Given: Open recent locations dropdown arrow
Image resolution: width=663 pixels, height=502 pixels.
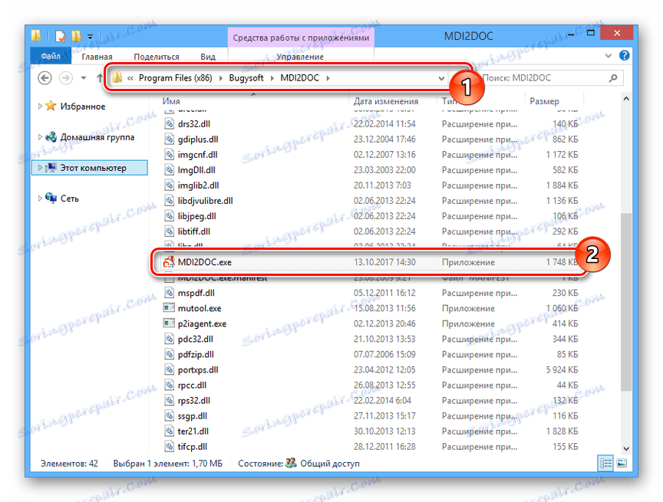Looking at the screenshot, I should (84, 78).
